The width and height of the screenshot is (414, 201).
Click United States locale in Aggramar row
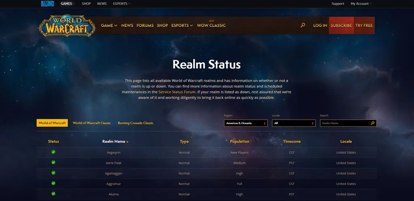346,184
